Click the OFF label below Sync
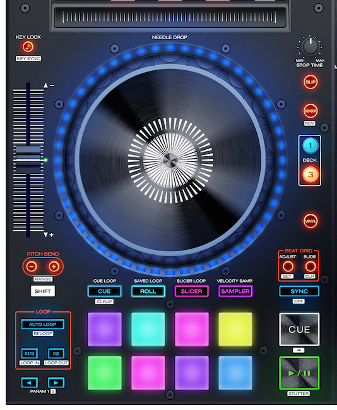Screen dimensions: 337x410 [x=299, y=301]
